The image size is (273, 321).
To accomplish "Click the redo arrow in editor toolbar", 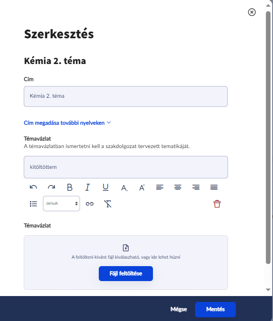I will point(51,188).
